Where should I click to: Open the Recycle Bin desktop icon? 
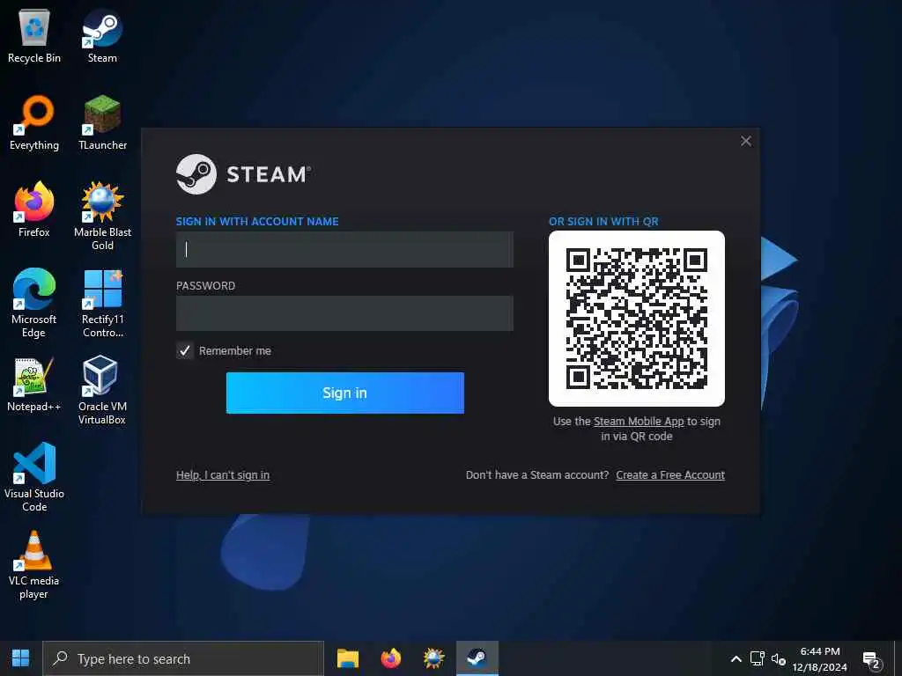point(34,36)
